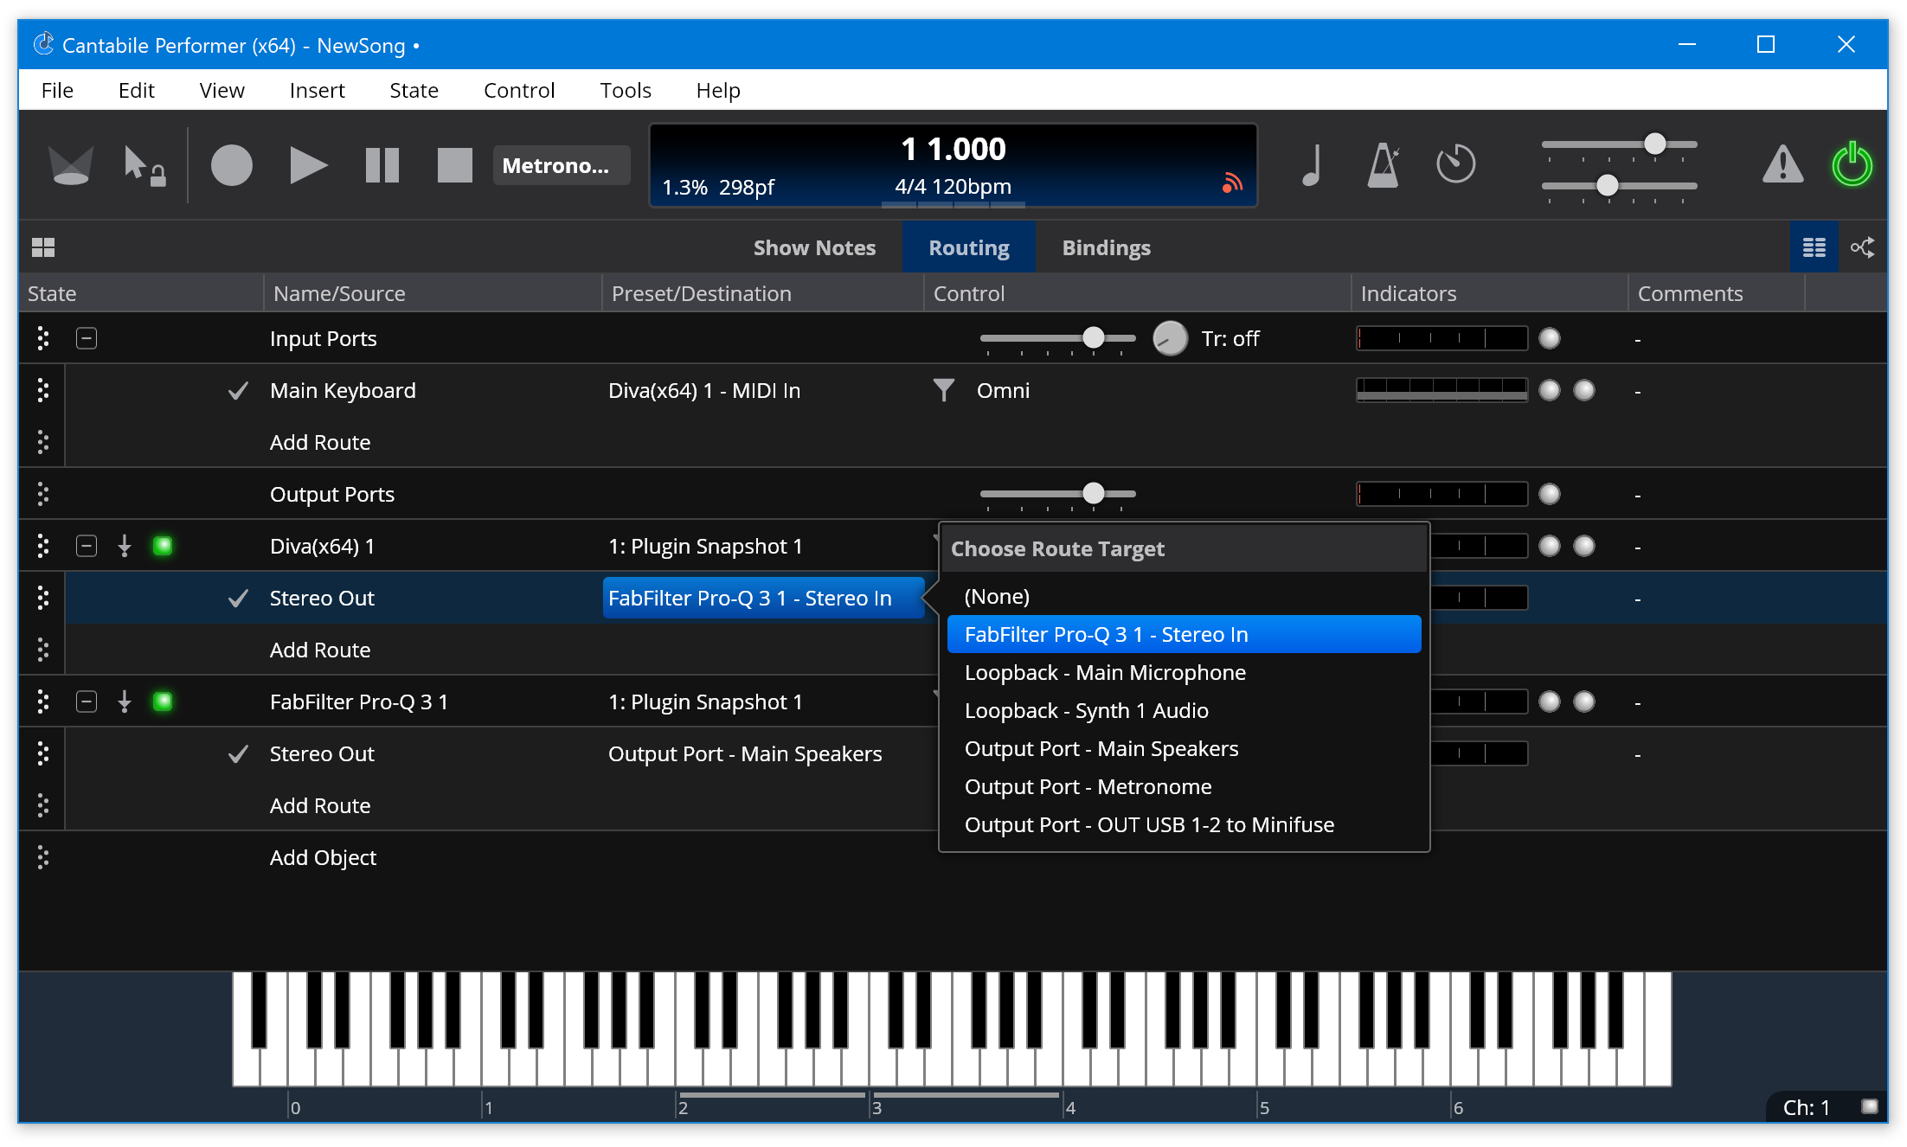Select the Routing tab

(968, 248)
